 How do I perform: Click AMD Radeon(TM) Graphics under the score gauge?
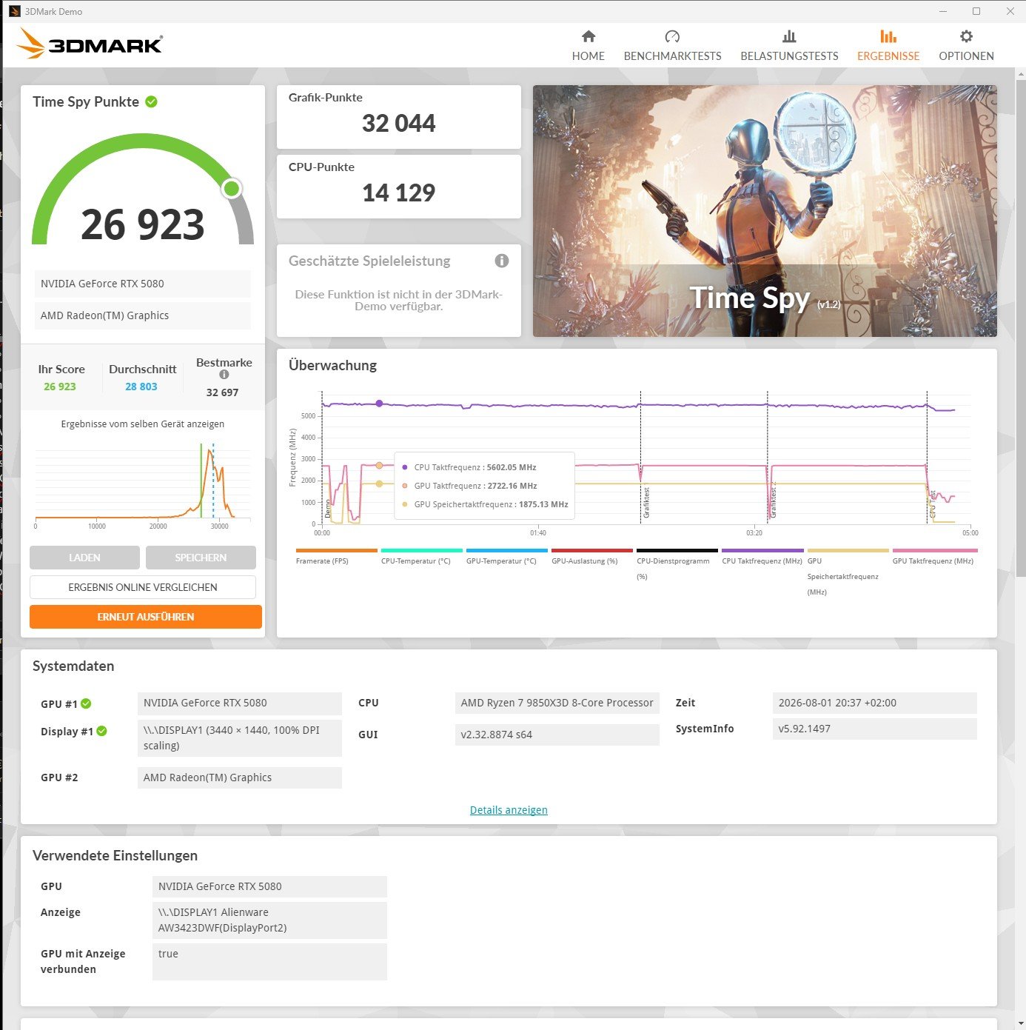coord(142,315)
